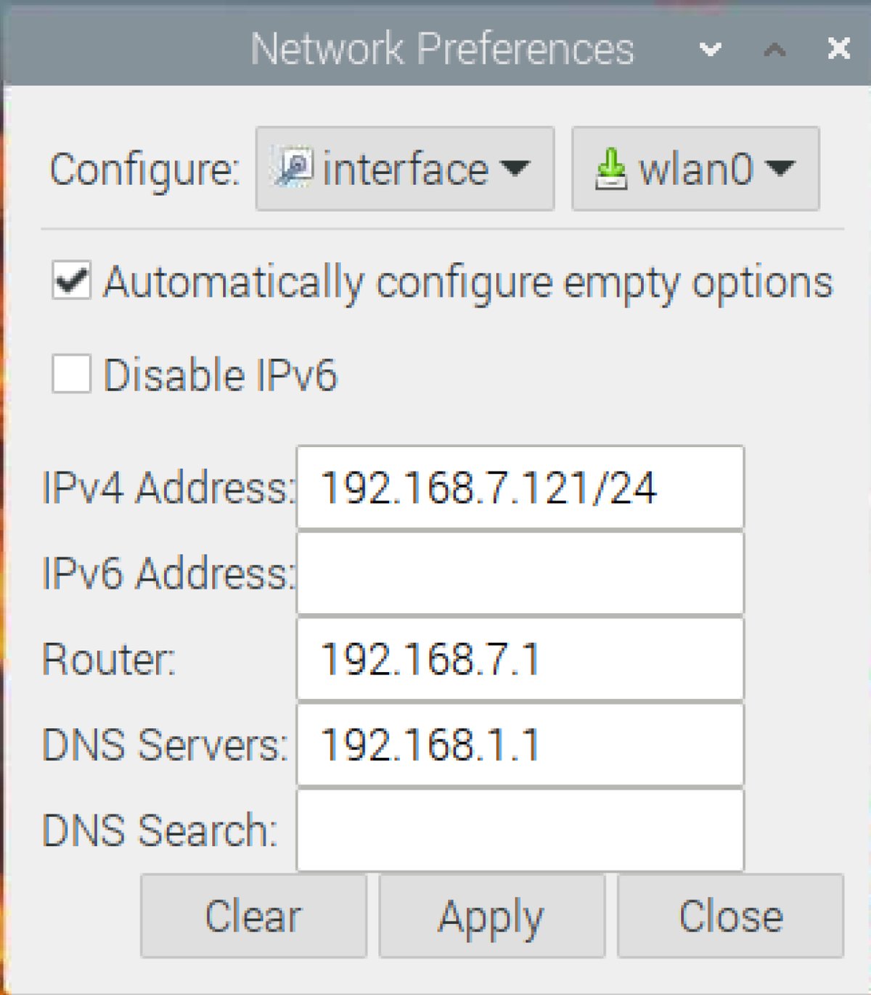Screen dimensions: 871x995
Task: Open the interface dropdown arrow
Action: [x=515, y=168]
